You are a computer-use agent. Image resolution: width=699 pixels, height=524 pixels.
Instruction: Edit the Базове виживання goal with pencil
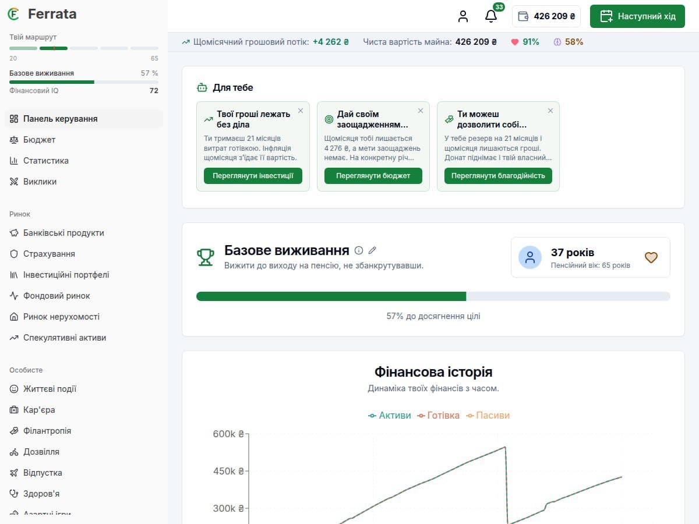[x=373, y=250]
